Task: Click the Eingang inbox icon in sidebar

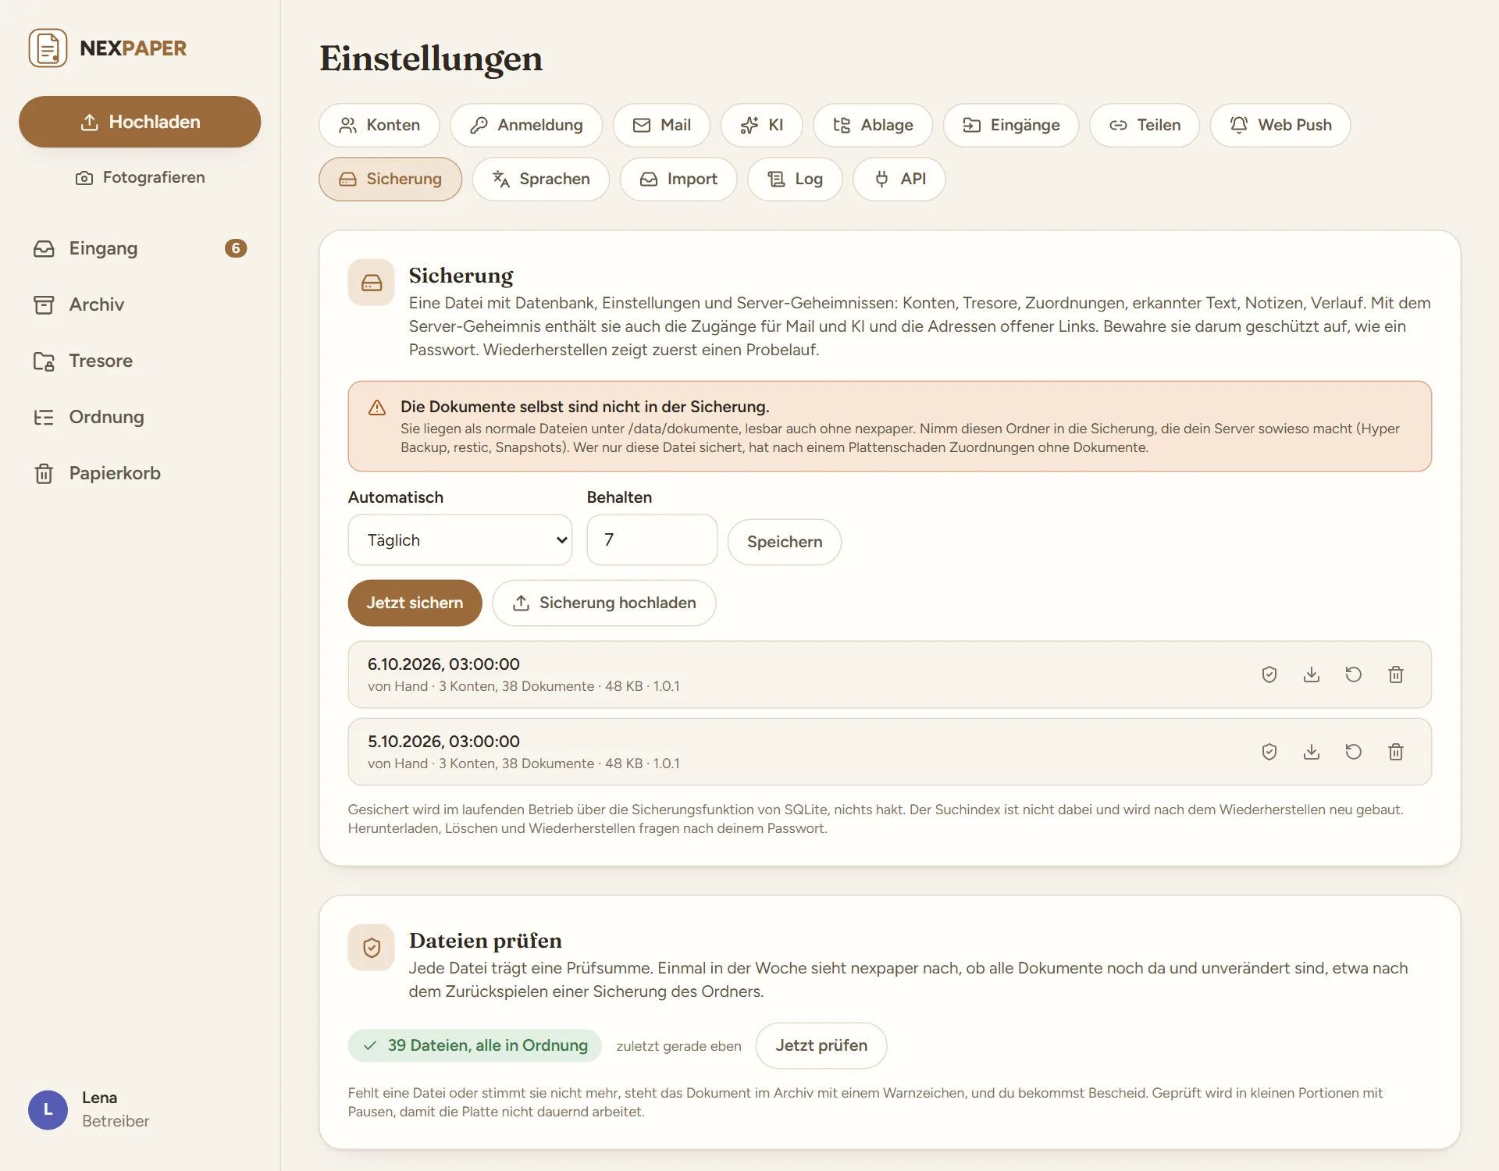Action: (x=44, y=248)
